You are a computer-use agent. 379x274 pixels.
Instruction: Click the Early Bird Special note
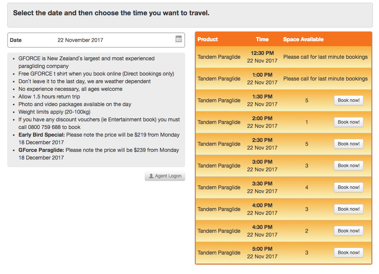[x=99, y=139]
